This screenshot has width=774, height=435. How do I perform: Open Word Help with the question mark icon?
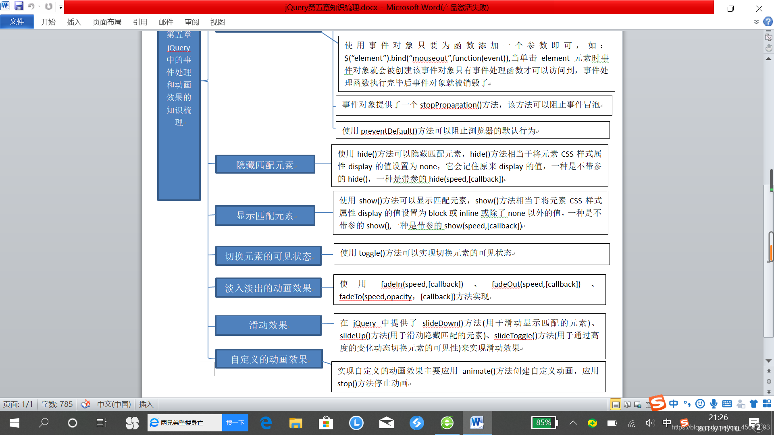coord(768,22)
